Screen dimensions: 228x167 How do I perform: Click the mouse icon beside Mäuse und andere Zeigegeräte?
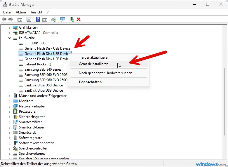(x=15, y=96)
